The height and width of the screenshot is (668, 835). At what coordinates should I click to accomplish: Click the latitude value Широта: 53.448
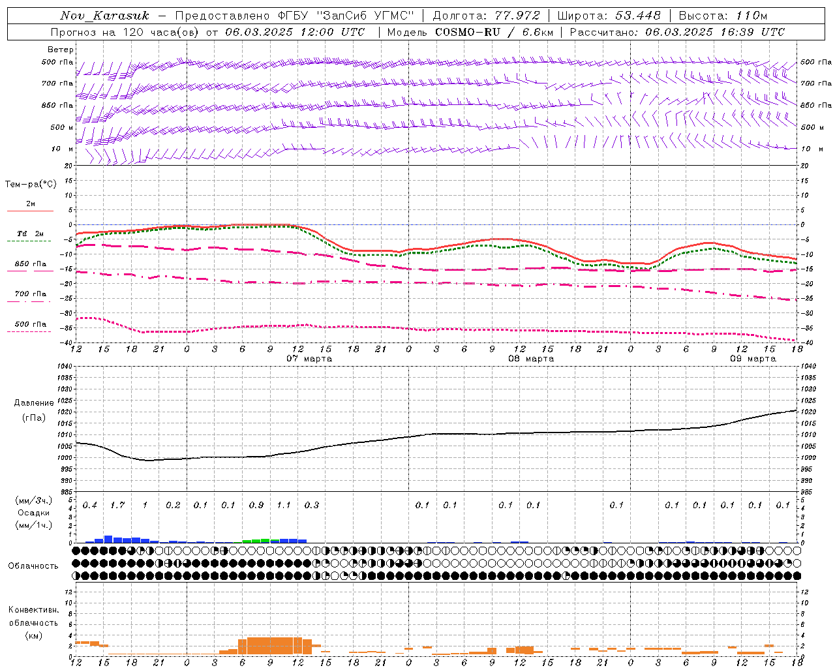[x=609, y=16]
